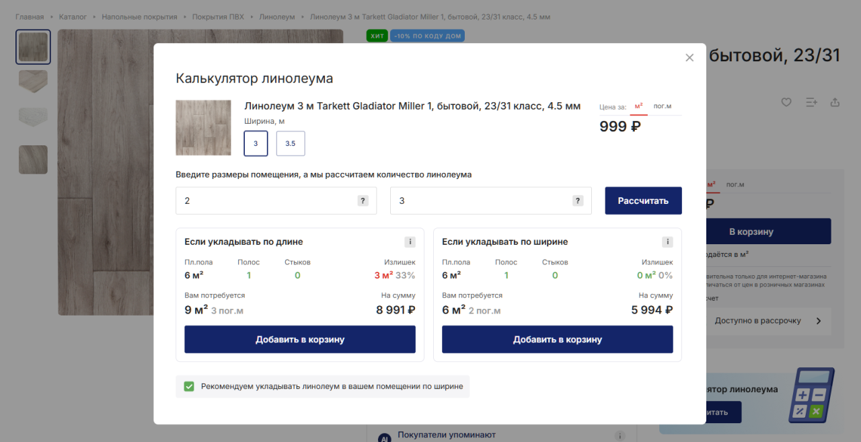Click the share product icon

coord(835,102)
